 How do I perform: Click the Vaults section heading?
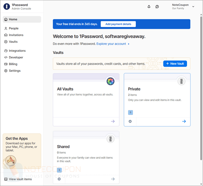pyautogui.click(x=58, y=53)
